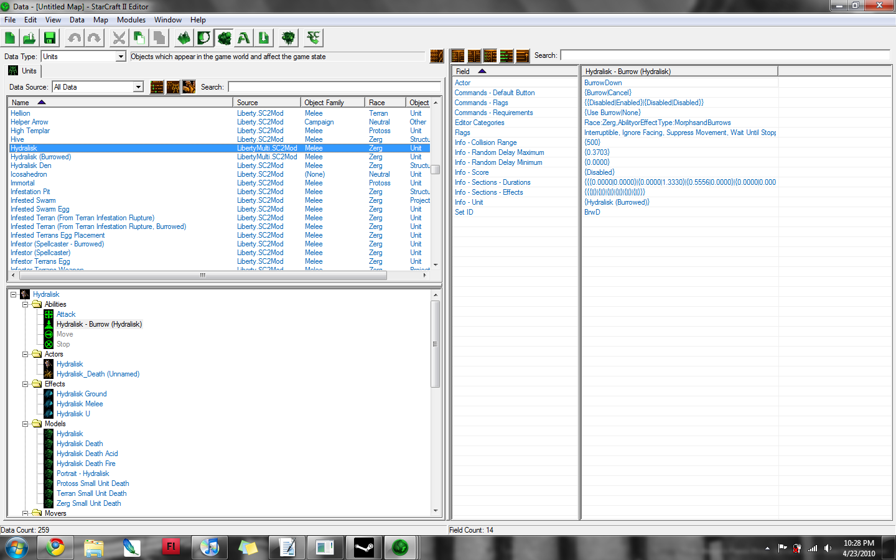Image resolution: width=896 pixels, height=560 pixels.
Task: Select the Units tab
Action: tap(23, 71)
